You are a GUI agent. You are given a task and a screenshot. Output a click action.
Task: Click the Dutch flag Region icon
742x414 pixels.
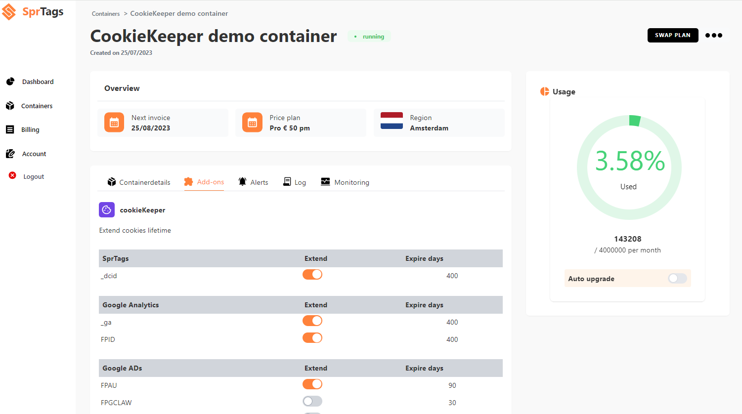[392, 122]
